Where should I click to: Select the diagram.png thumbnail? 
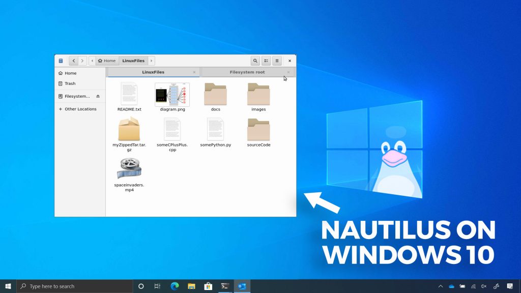pos(172,95)
